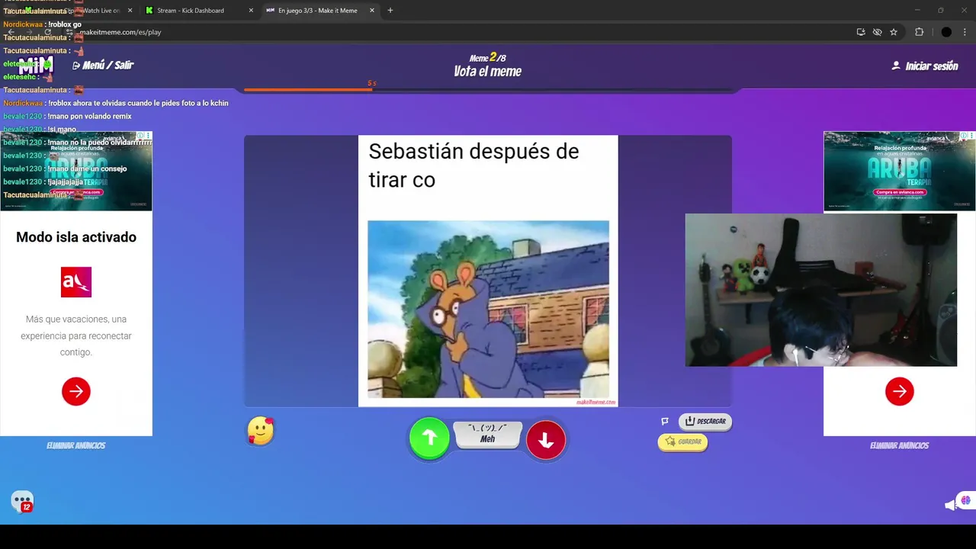Close the Make it Meme tab
The image size is (976, 549).
[x=371, y=11]
